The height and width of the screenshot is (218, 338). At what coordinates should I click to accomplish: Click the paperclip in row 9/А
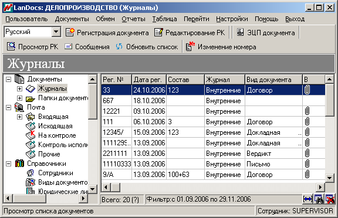coord(307,175)
